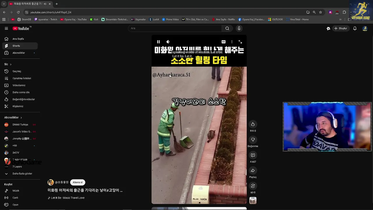
Task: Open the Short's three-dot more options
Action: (x=232, y=42)
